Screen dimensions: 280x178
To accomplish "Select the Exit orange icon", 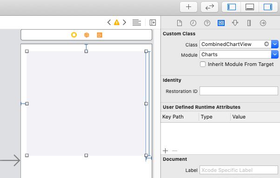I will point(100,35).
